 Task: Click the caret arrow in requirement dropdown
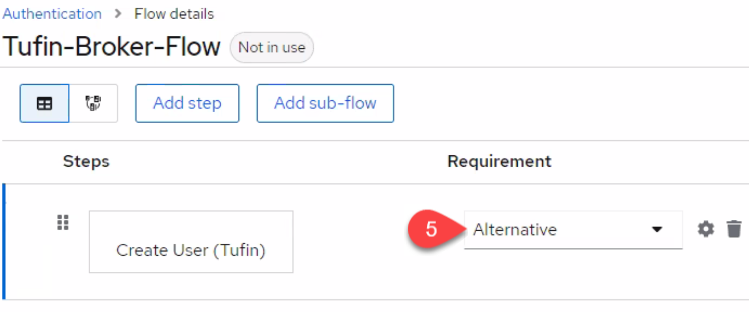[x=657, y=230]
